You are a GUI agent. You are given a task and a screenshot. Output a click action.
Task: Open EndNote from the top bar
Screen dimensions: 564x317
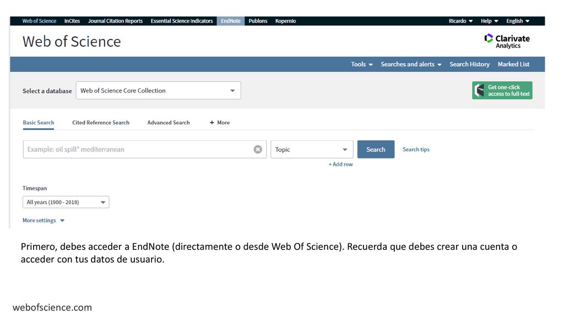click(x=231, y=21)
